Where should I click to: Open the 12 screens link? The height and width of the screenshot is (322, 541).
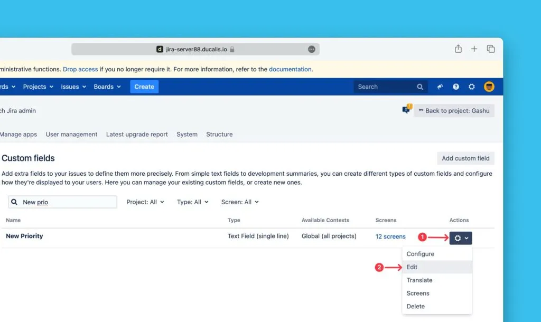click(390, 236)
